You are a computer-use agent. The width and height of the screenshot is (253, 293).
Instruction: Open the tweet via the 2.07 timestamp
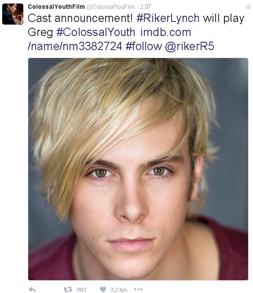pos(145,7)
